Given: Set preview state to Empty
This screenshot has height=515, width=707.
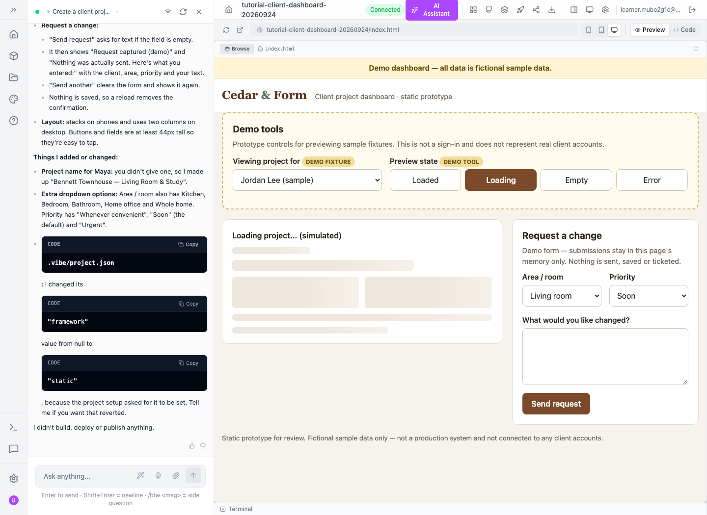Looking at the screenshot, I should (x=576, y=180).
